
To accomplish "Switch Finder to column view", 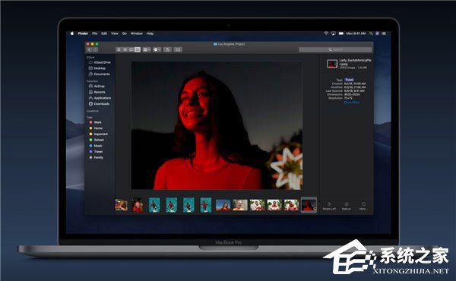I will pos(131,49).
